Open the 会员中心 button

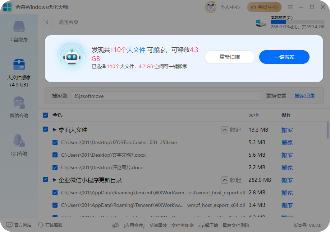[x=264, y=7]
